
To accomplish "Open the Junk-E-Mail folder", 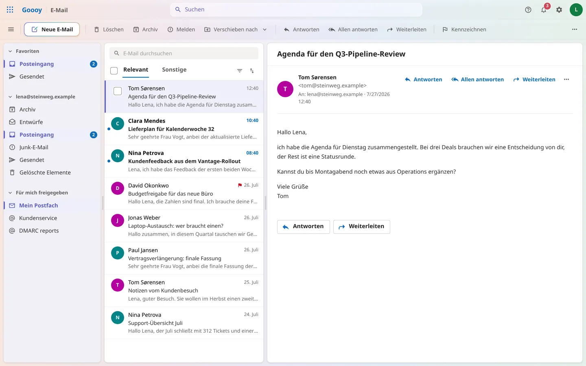I will pyautogui.click(x=52, y=147).
